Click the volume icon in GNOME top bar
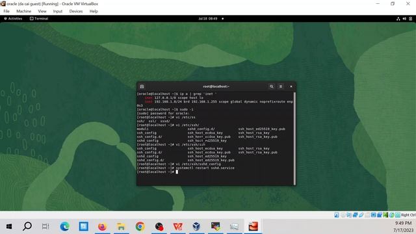This screenshot has height=234, width=416. 404,19
